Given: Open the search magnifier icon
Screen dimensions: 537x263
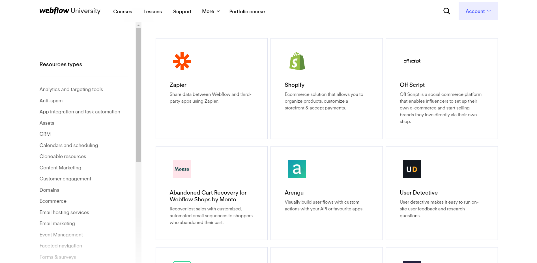Looking at the screenshot, I should (446, 11).
